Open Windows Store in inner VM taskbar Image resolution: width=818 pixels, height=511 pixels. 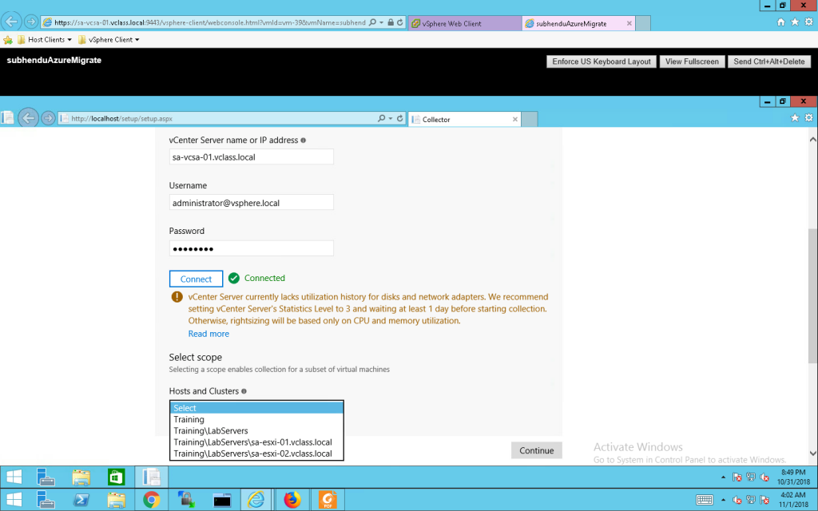(116, 477)
